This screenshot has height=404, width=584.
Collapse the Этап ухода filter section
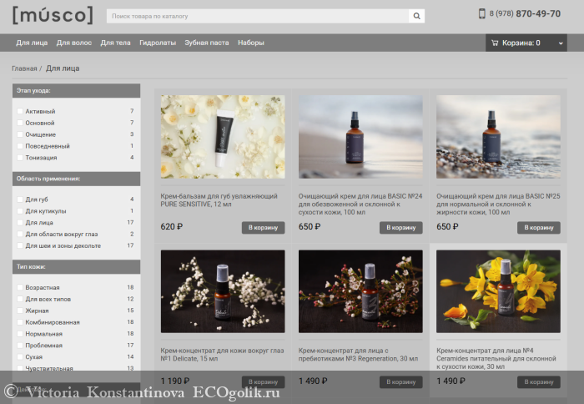coord(75,90)
